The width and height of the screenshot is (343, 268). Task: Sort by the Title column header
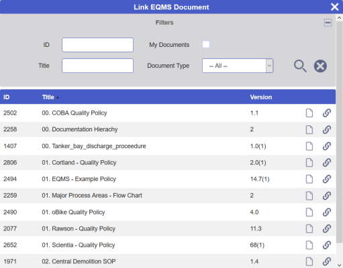pos(48,97)
